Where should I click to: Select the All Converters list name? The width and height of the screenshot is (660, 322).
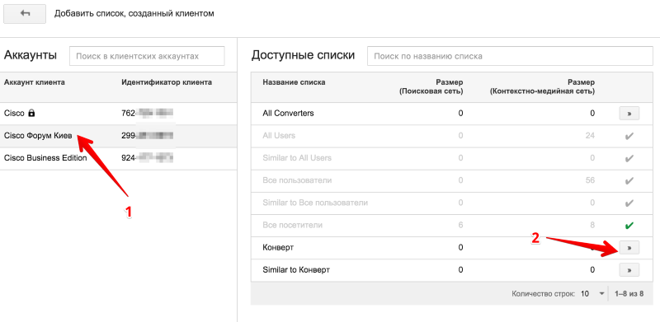(x=288, y=113)
